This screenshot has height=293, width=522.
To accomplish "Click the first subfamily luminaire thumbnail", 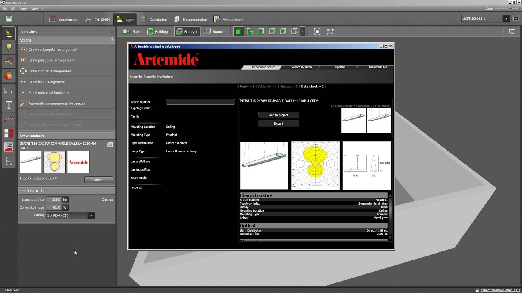I will [x=354, y=120].
